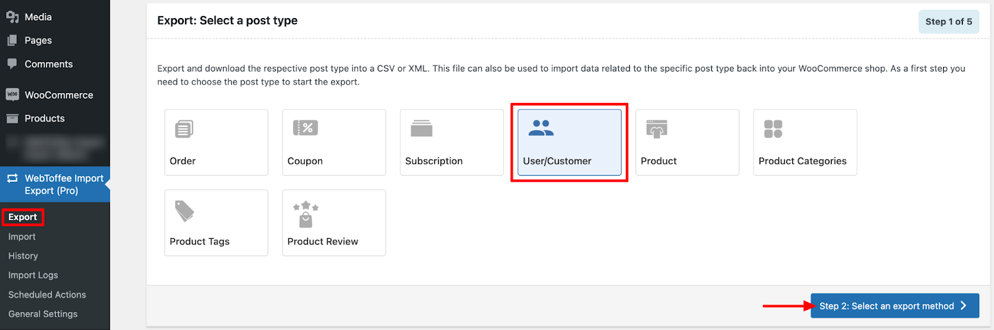Click the Product Tags tag icon
Image resolution: width=994 pixels, height=330 pixels.
[x=185, y=211]
